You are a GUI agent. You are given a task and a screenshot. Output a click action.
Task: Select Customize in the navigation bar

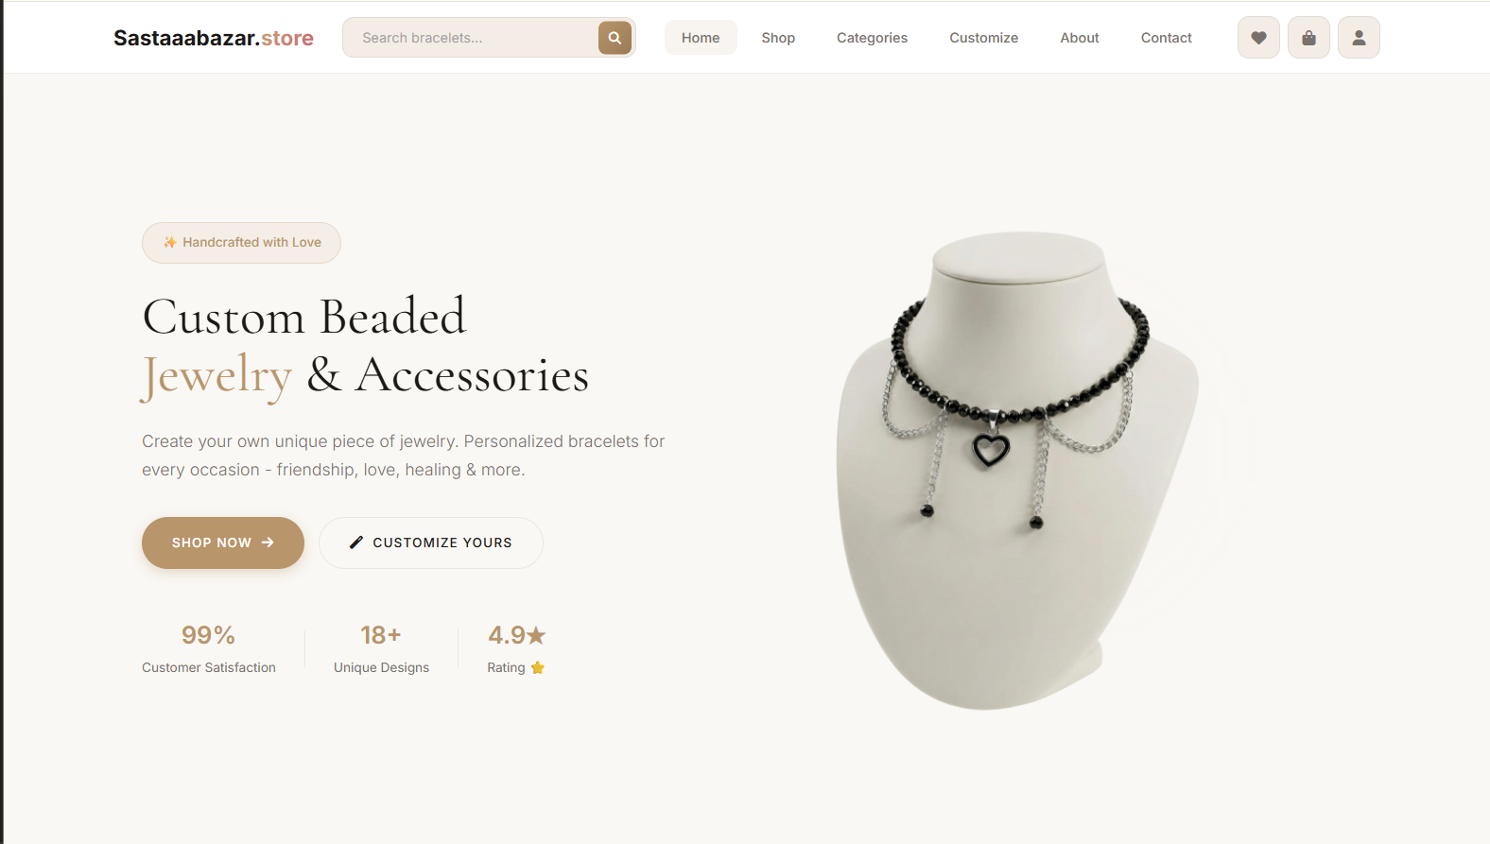[983, 38]
